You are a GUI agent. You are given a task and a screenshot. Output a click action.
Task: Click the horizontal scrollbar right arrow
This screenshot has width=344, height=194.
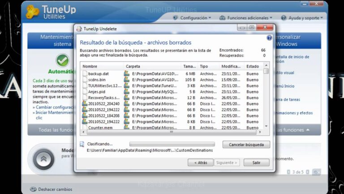pyautogui.click(x=260, y=132)
